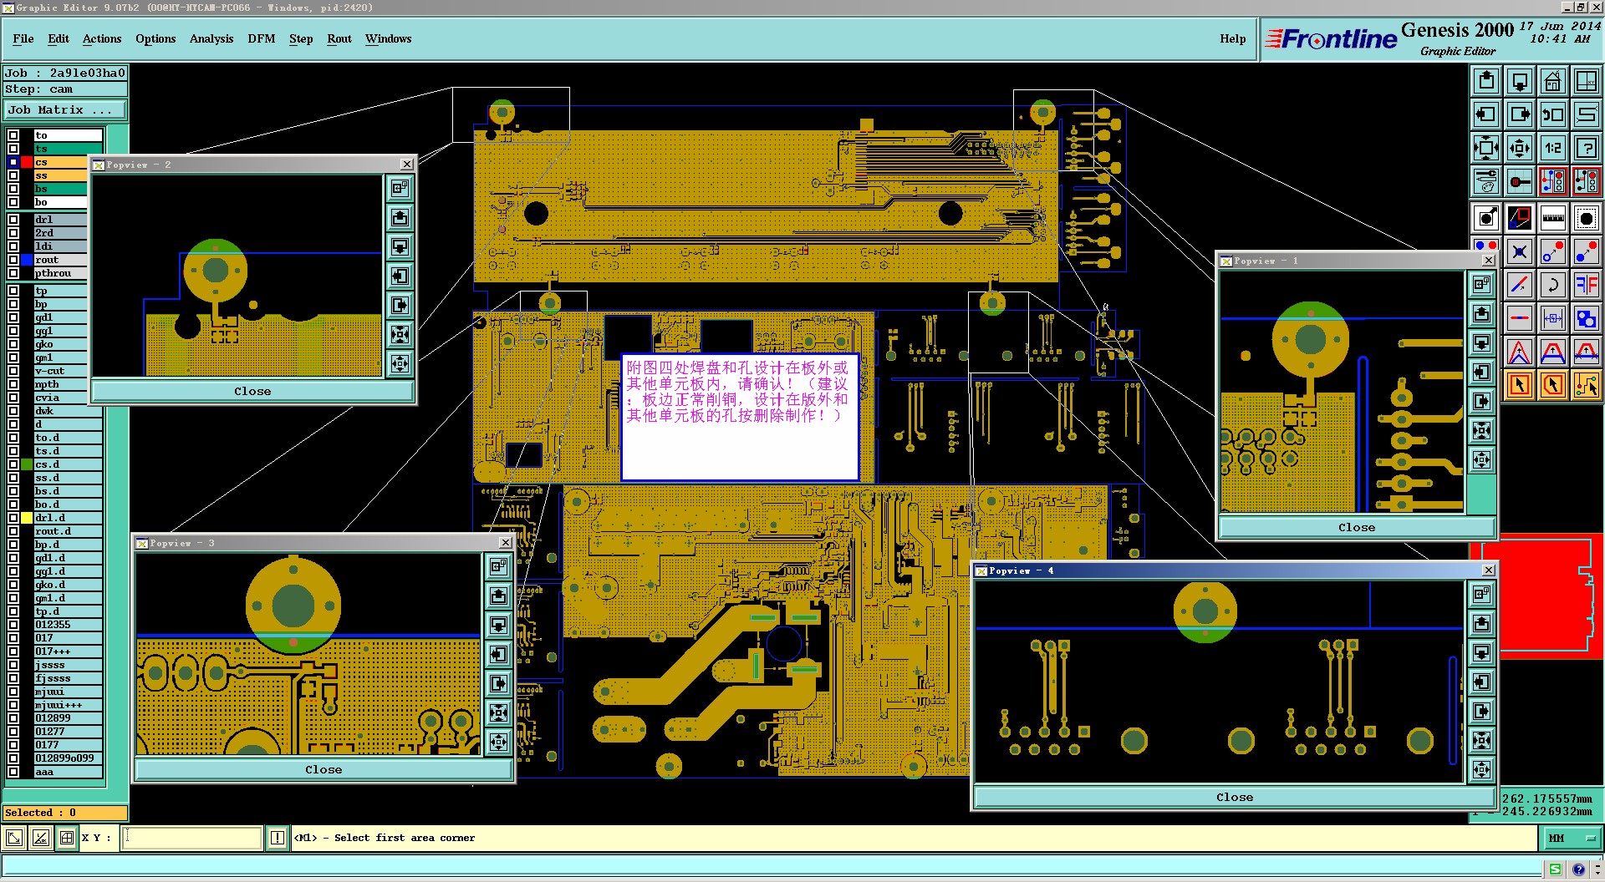Click Close in Popview 4

(1235, 797)
